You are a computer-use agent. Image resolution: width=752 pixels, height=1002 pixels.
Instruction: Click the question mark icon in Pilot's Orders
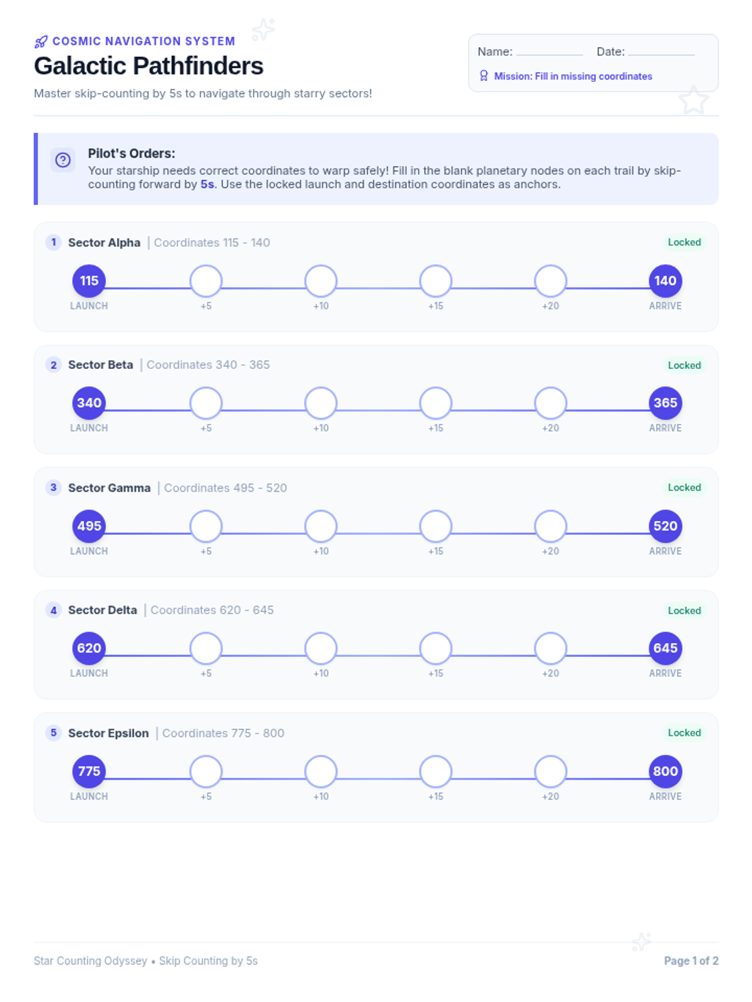click(63, 160)
